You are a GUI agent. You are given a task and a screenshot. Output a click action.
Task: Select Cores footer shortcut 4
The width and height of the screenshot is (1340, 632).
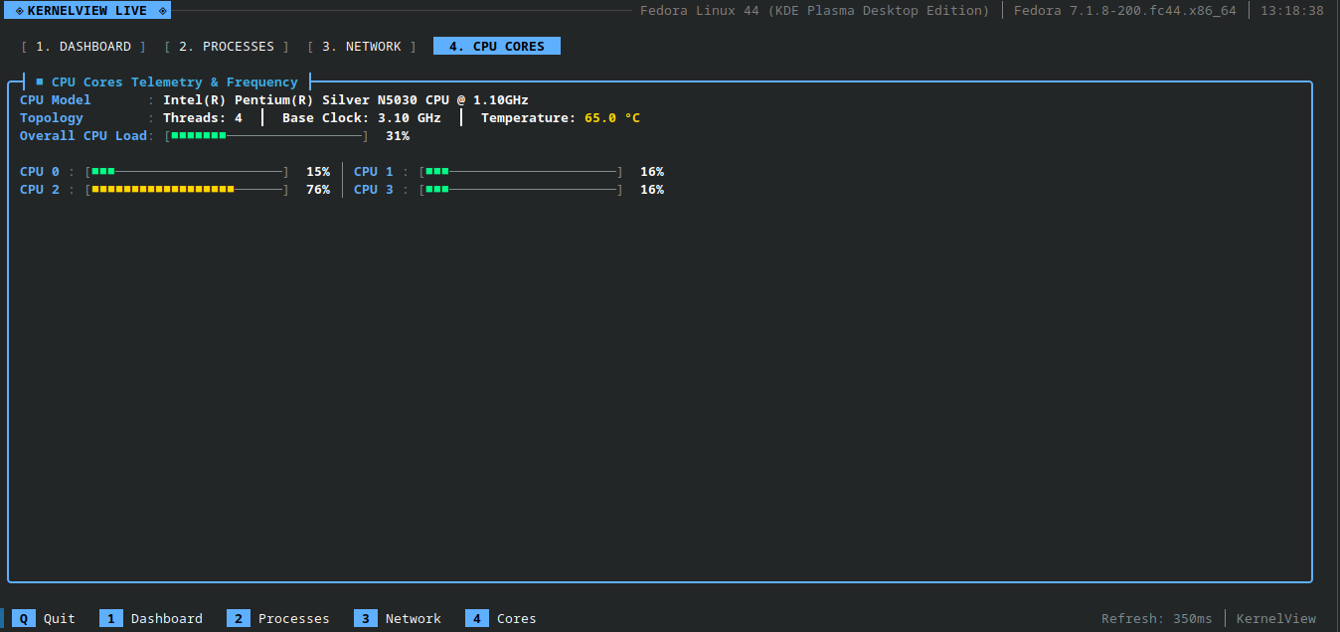[501, 619]
